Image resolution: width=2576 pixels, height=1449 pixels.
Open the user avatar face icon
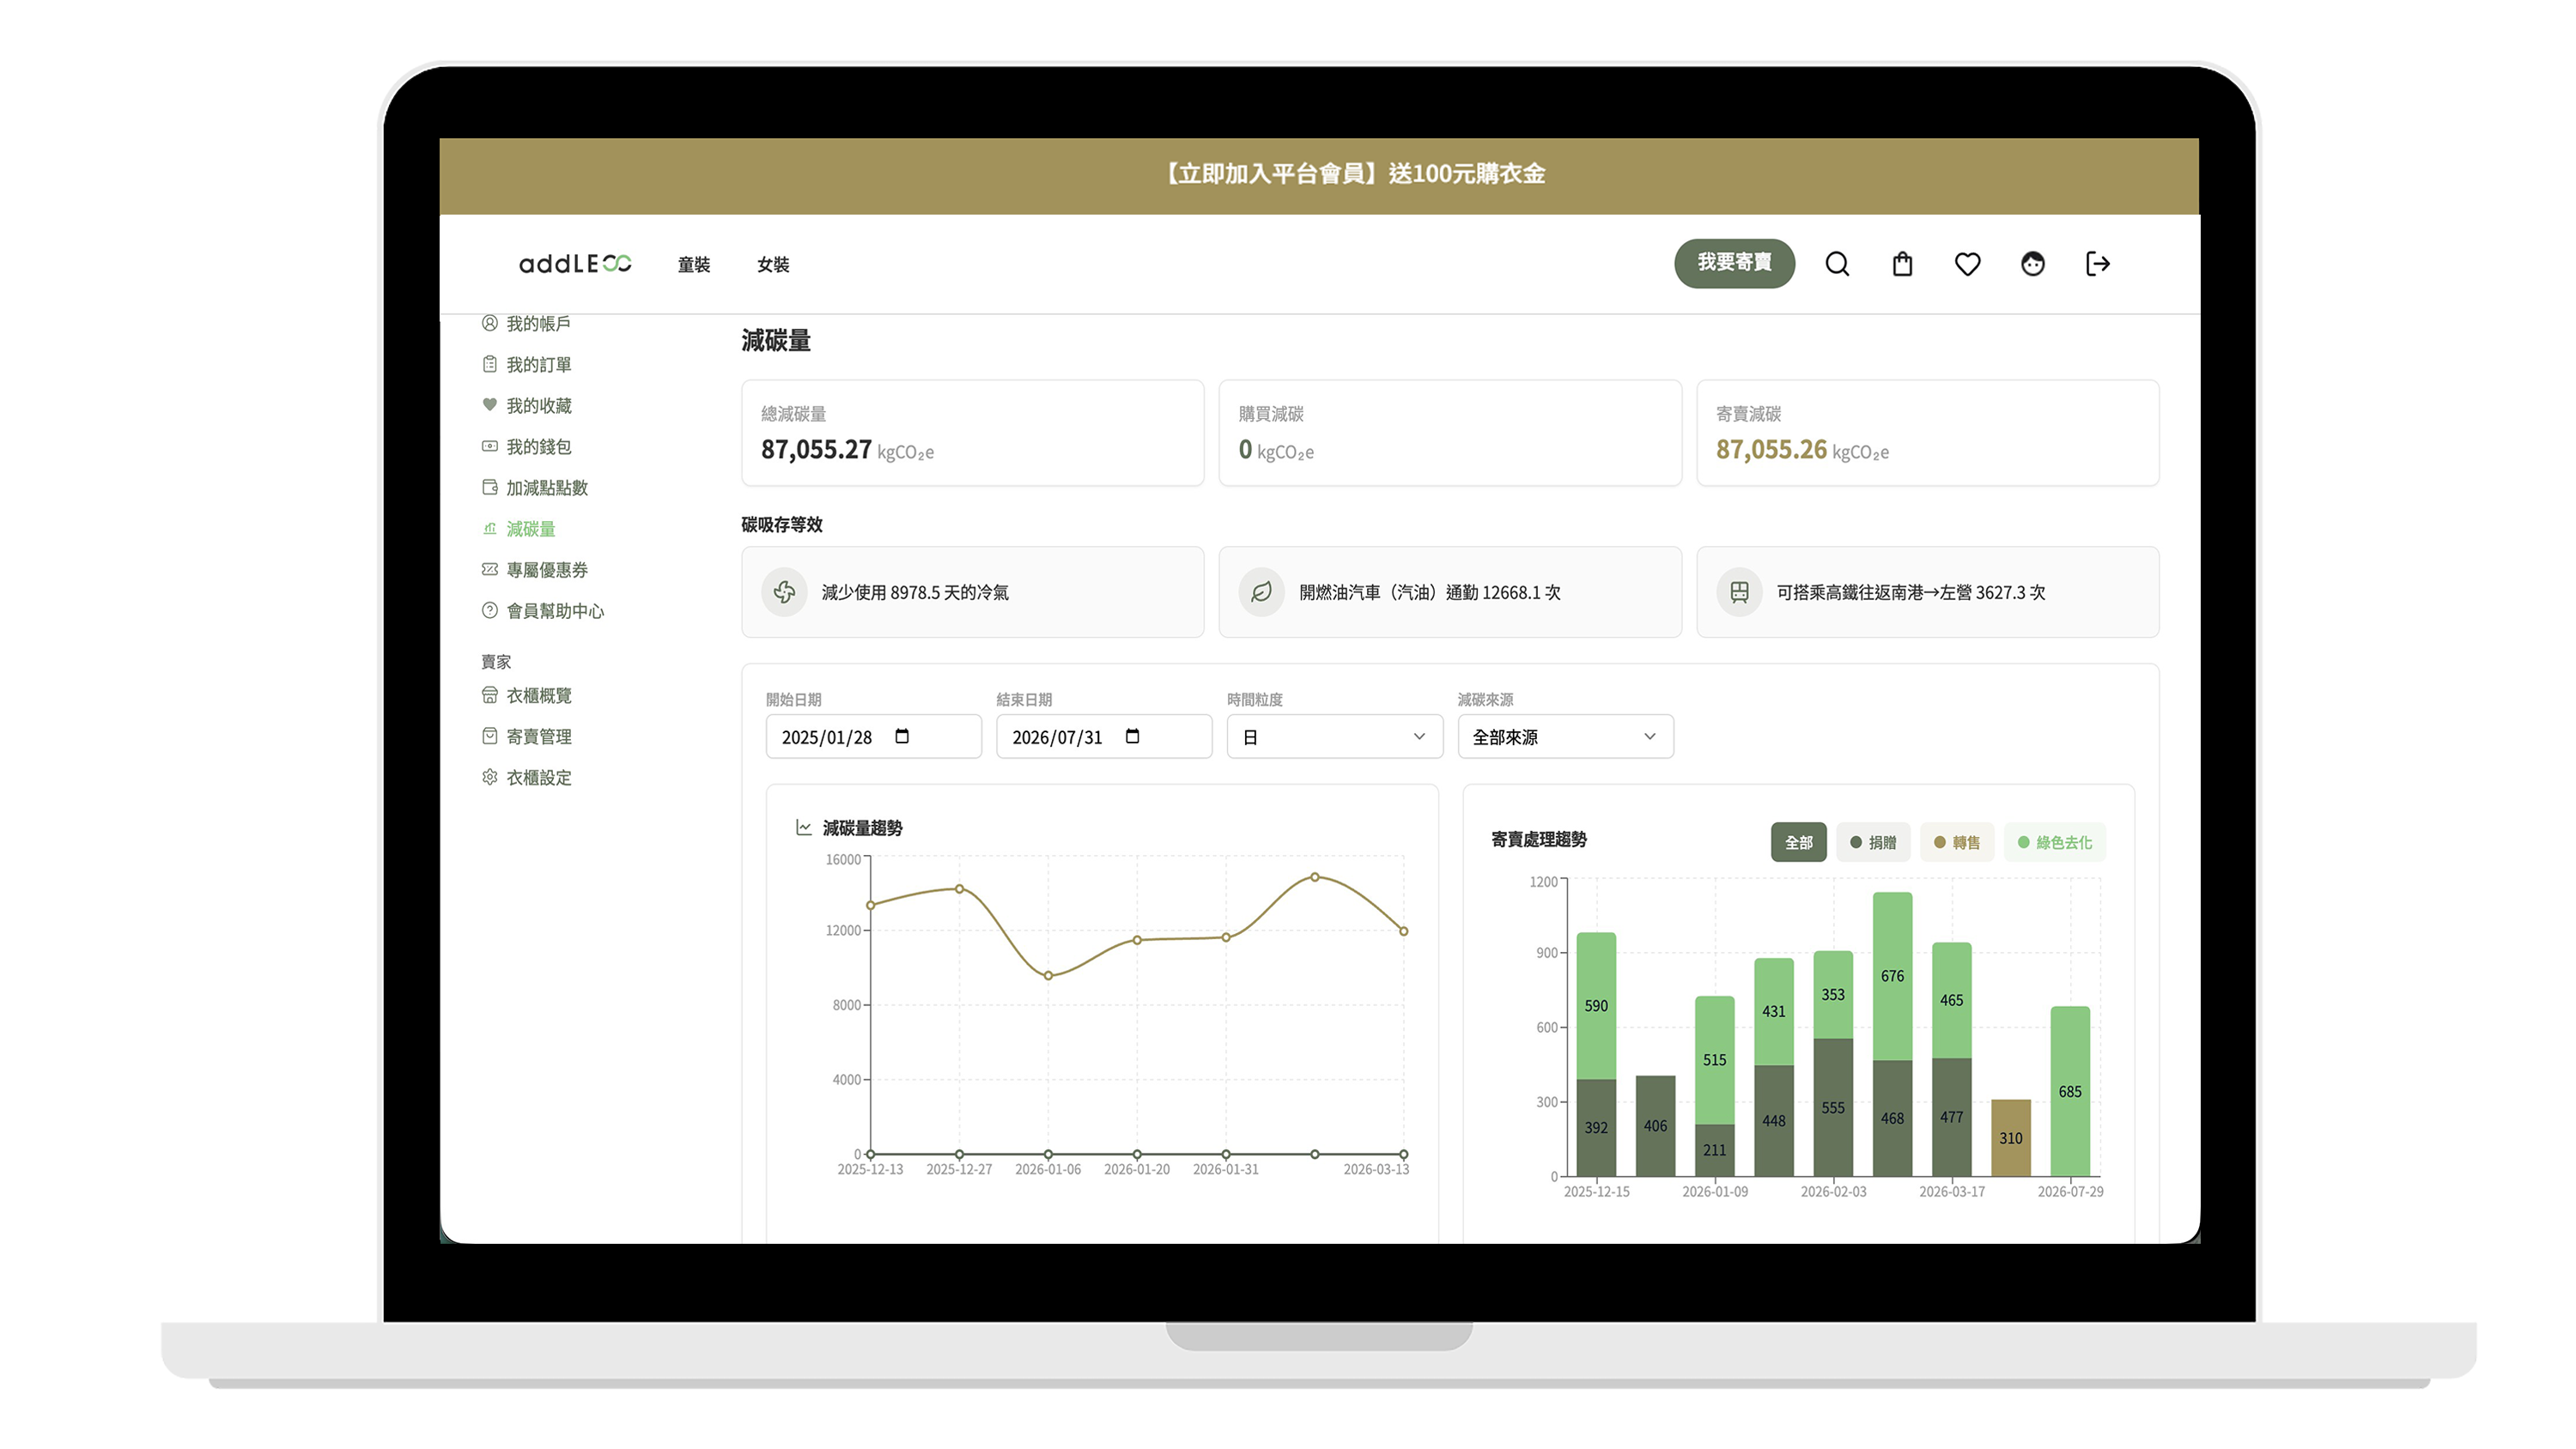[x=2032, y=264]
